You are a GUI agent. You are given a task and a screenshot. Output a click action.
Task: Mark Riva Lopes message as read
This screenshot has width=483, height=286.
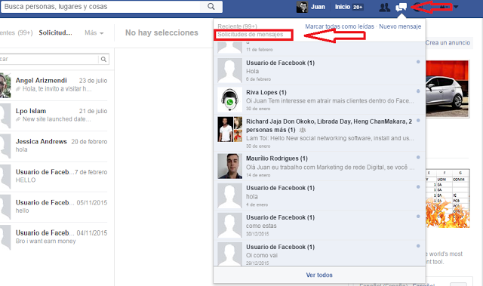tap(418, 91)
